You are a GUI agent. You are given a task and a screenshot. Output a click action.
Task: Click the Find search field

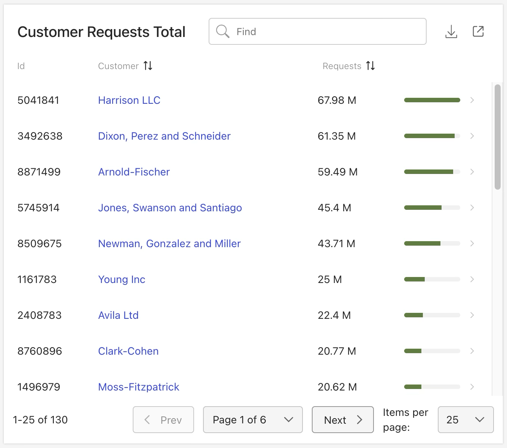(x=317, y=31)
